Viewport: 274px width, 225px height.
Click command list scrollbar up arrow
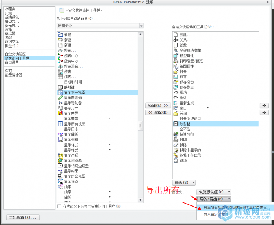(140, 34)
